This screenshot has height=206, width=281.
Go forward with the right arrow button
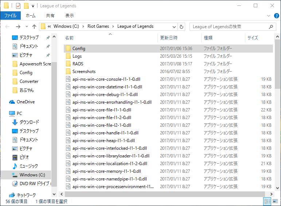pos(18,27)
